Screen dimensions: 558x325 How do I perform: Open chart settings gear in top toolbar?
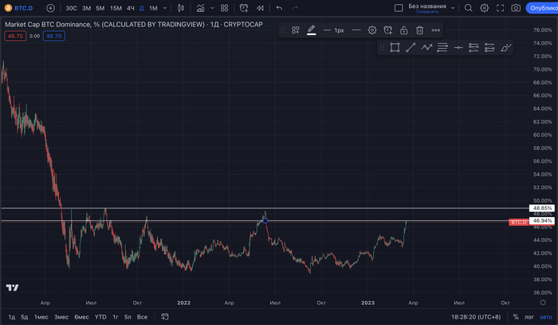(484, 8)
